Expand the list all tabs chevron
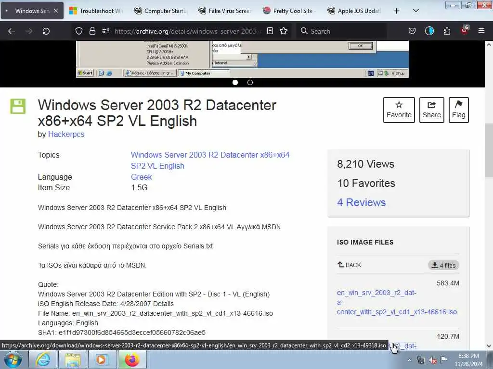 pyautogui.click(x=415, y=11)
